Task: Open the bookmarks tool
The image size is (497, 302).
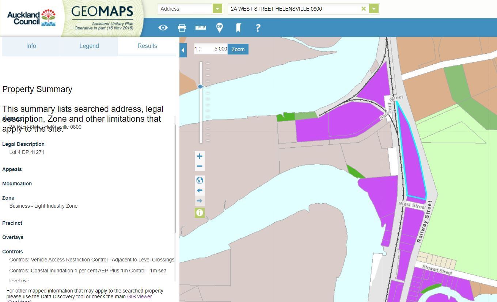Action: tap(239, 28)
